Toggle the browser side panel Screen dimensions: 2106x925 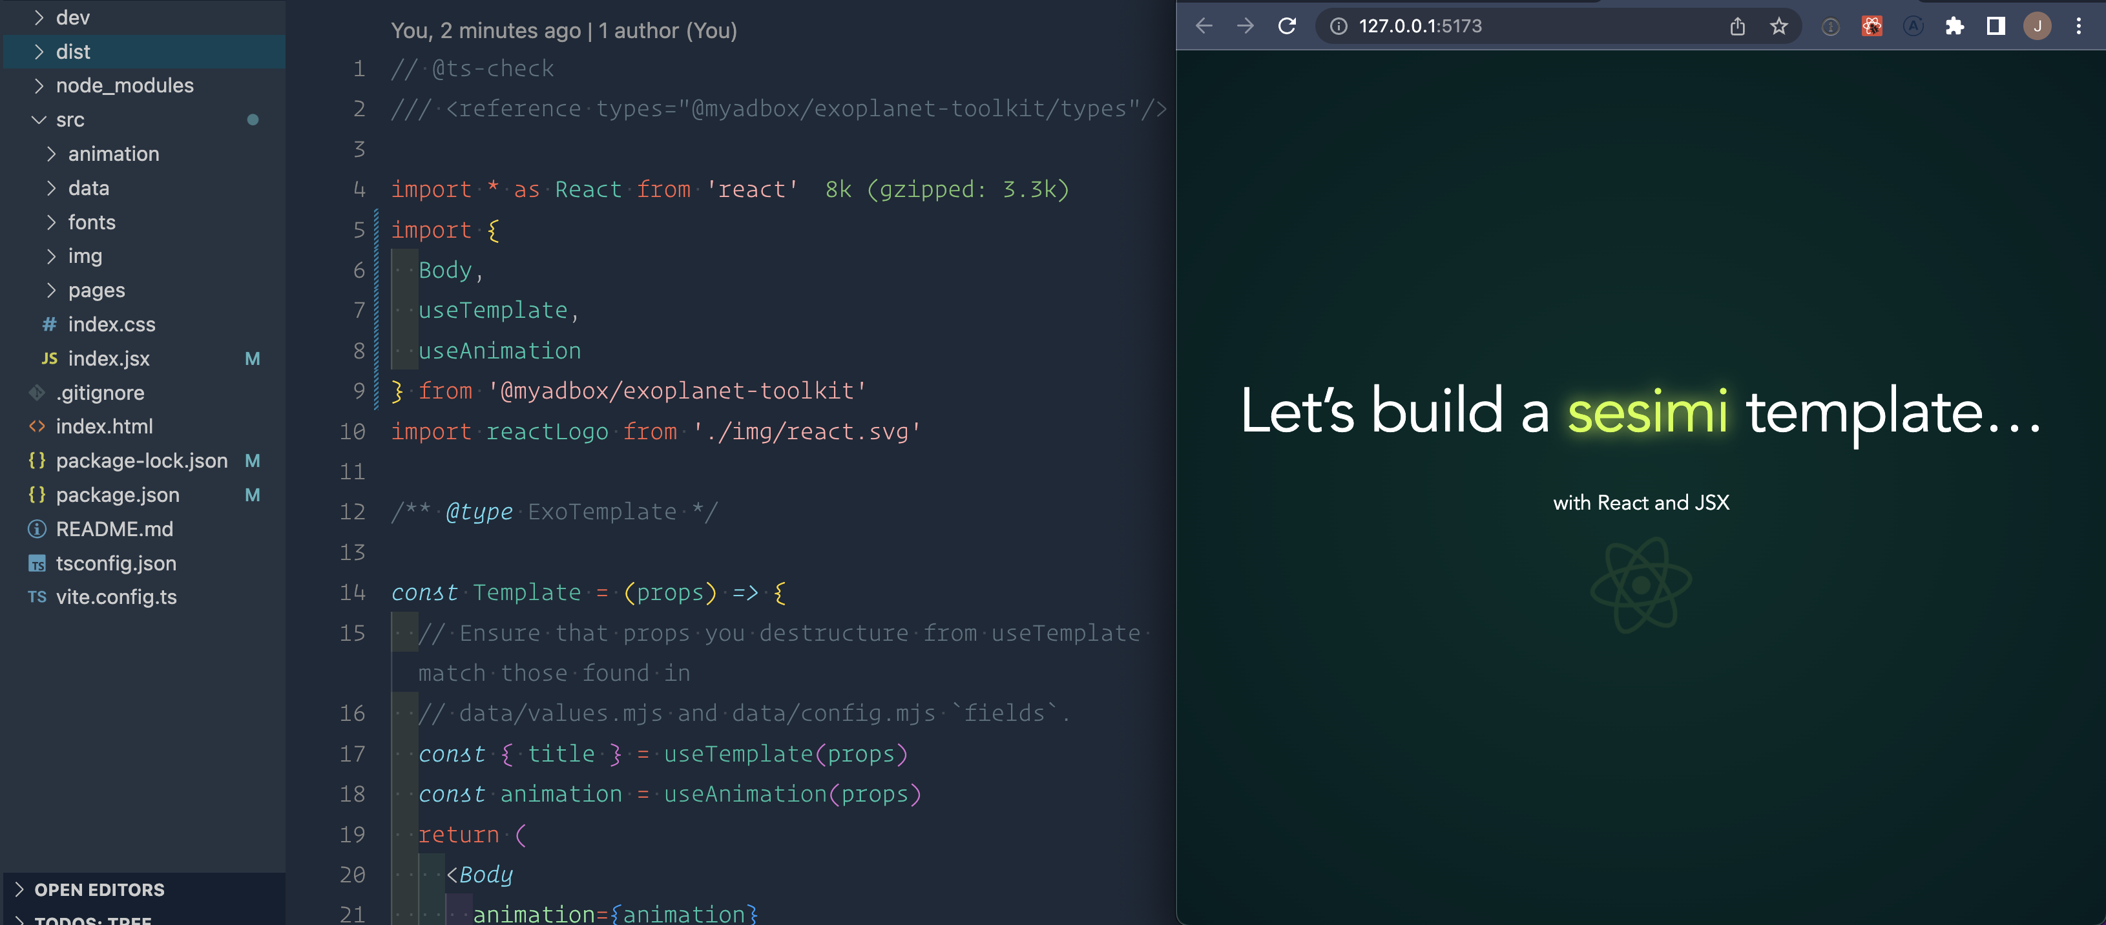(x=1996, y=26)
